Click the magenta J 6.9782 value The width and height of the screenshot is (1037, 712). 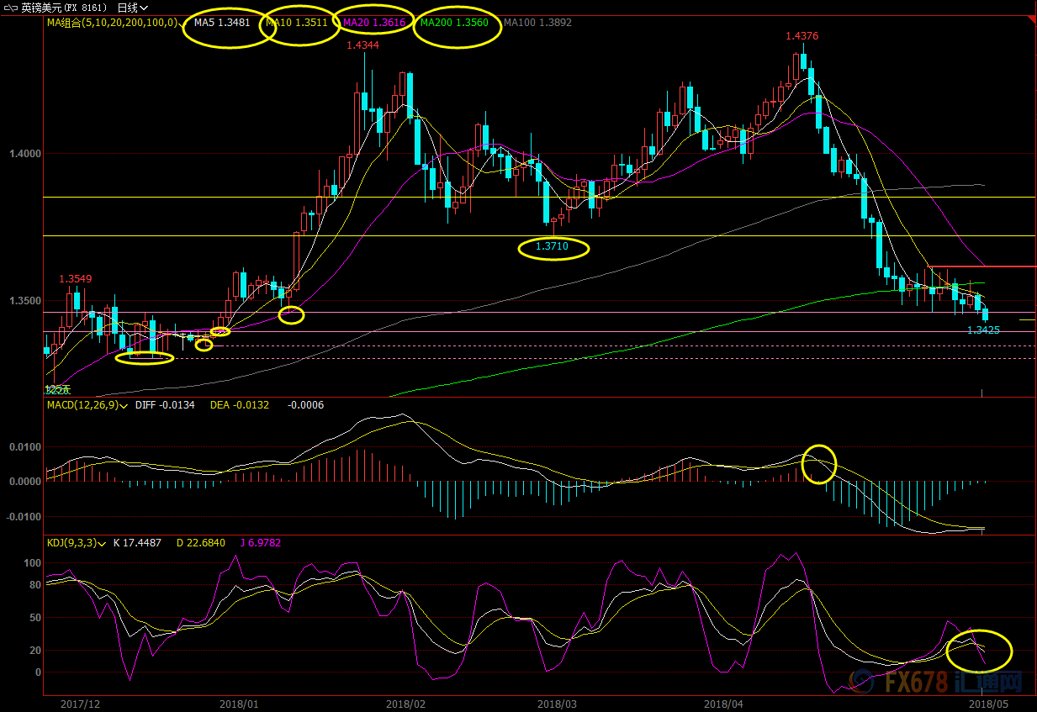[x=259, y=543]
